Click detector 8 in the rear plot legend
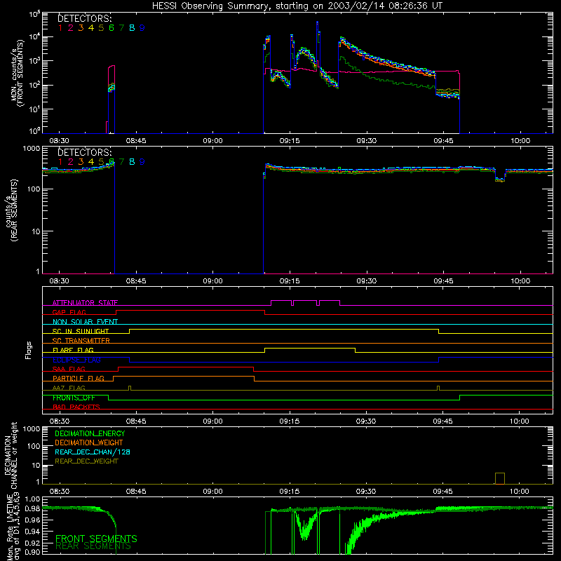The height and width of the screenshot is (561, 561). 132,162
